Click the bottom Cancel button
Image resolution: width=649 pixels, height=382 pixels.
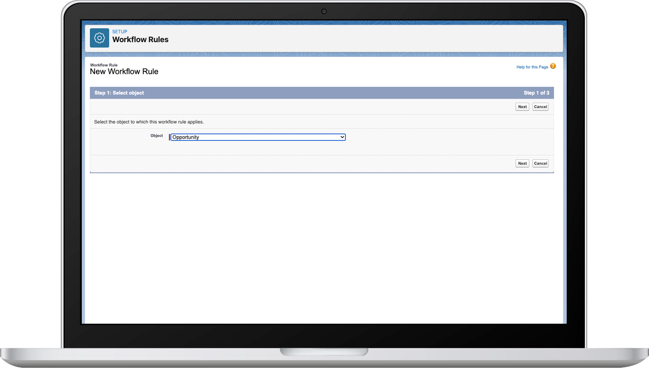tap(540, 163)
